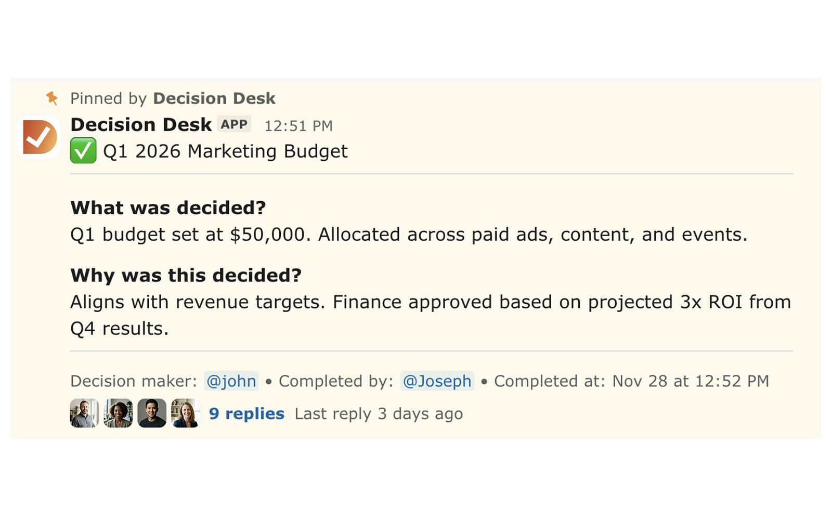Image resolution: width=832 pixels, height=520 pixels.
Task: Click the Why was this decided? heading
Action: pos(186,276)
